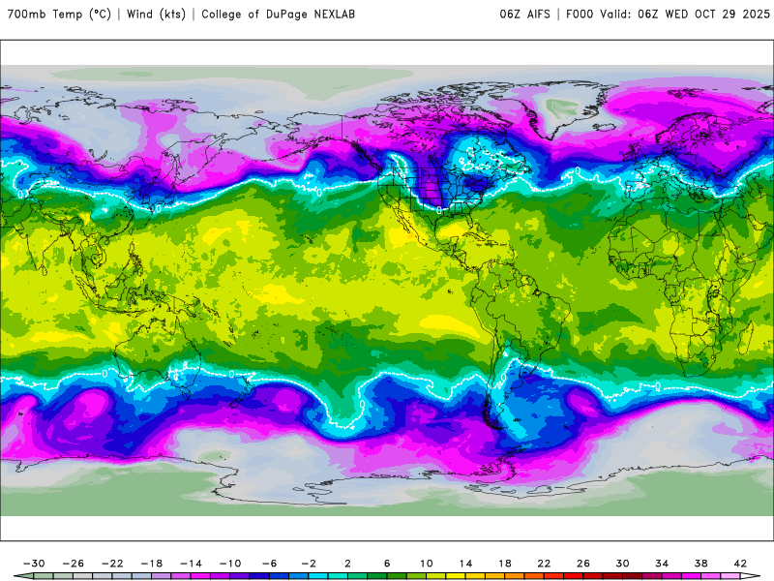This screenshot has width=774, height=581.
Task: Click the legend label reading 38
Action: coord(700,564)
